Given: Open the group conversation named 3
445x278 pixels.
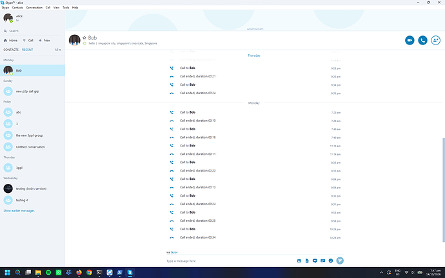Looking at the screenshot, I should pos(32,124).
